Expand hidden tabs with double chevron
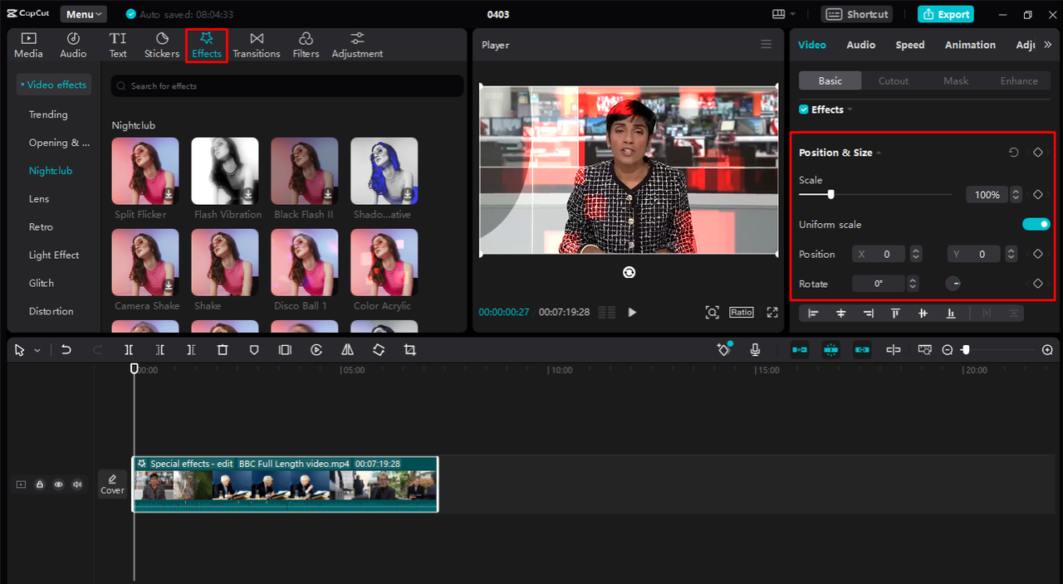1063x584 pixels. click(1047, 45)
